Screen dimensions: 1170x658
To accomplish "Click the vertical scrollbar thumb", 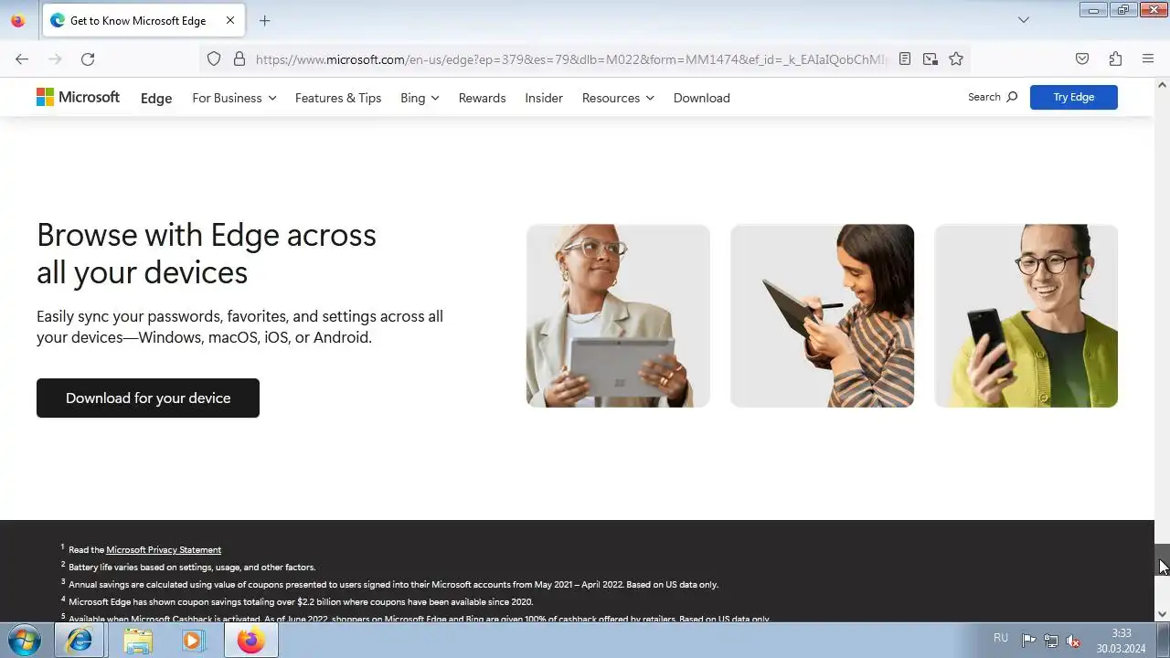I will (1162, 561).
